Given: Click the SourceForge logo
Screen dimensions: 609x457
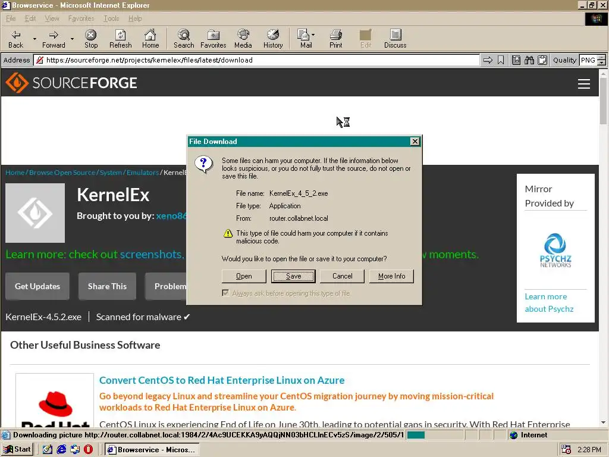Looking at the screenshot, I should (71, 83).
